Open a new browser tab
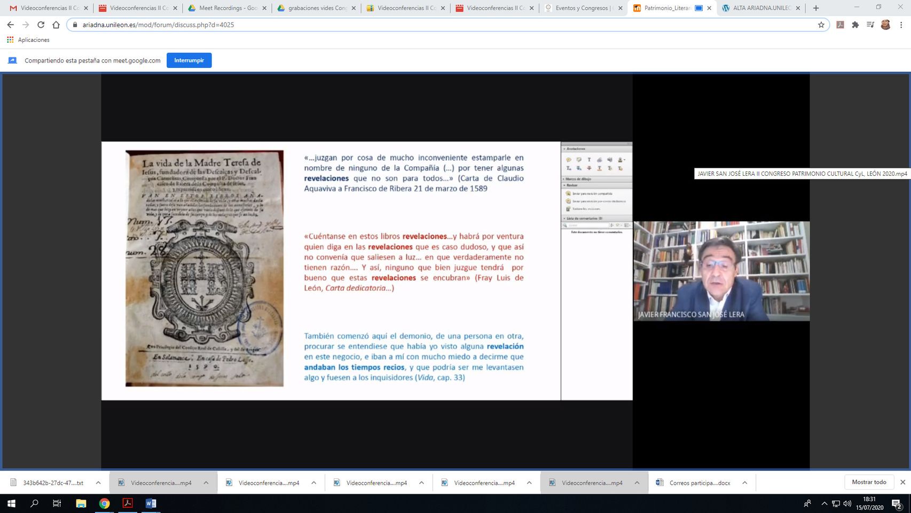This screenshot has height=513, width=911. pyautogui.click(x=816, y=8)
